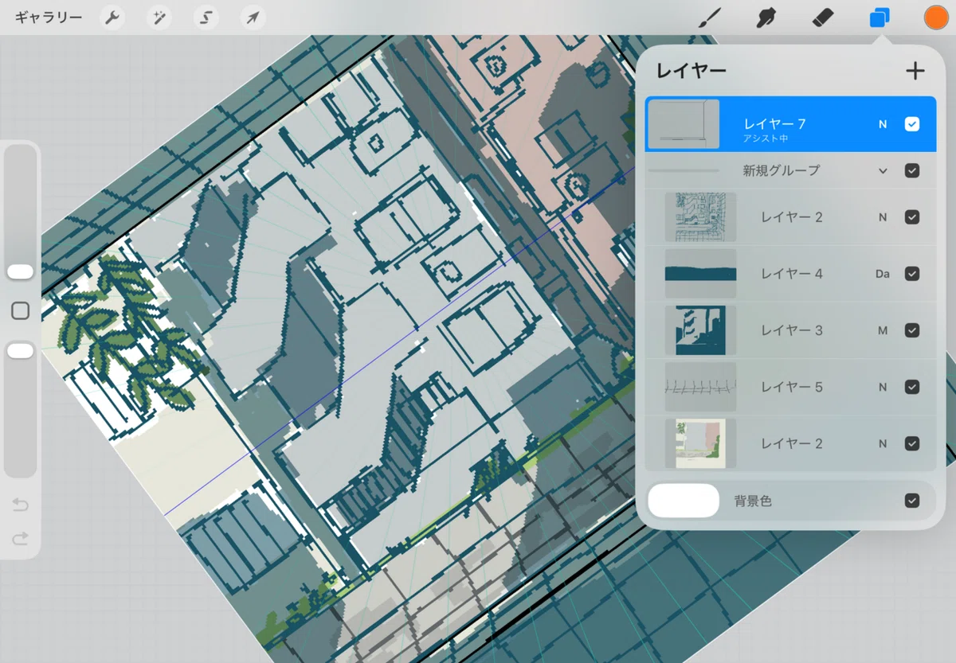Tap the レイヤー 7 name text

(774, 124)
